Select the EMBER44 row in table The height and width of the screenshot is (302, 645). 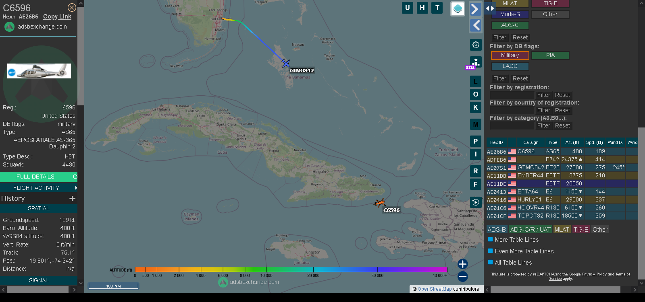pyautogui.click(x=562, y=176)
